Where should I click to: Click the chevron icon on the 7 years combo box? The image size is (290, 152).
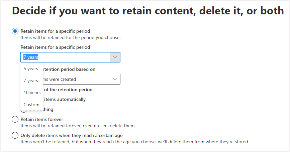click(115, 57)
